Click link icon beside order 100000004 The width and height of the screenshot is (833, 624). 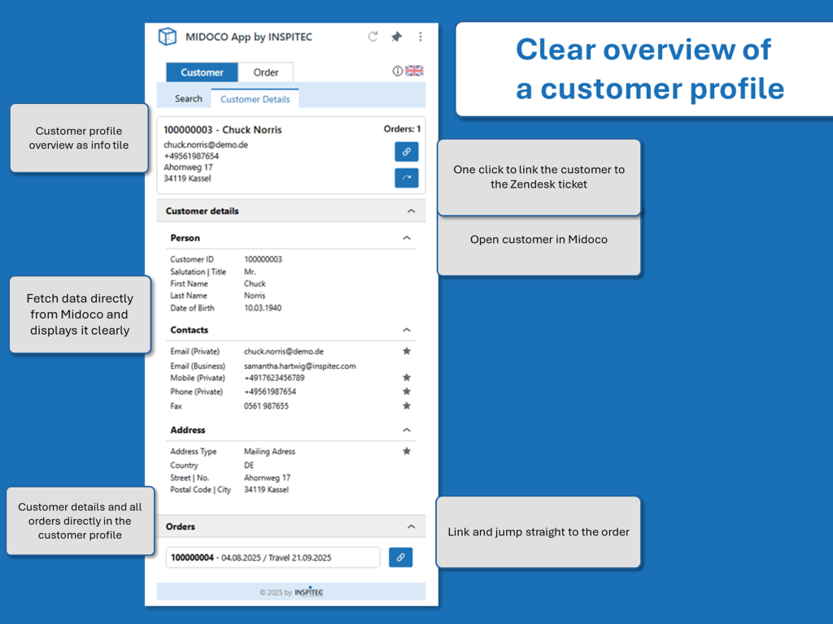click(x=400, y=557)
